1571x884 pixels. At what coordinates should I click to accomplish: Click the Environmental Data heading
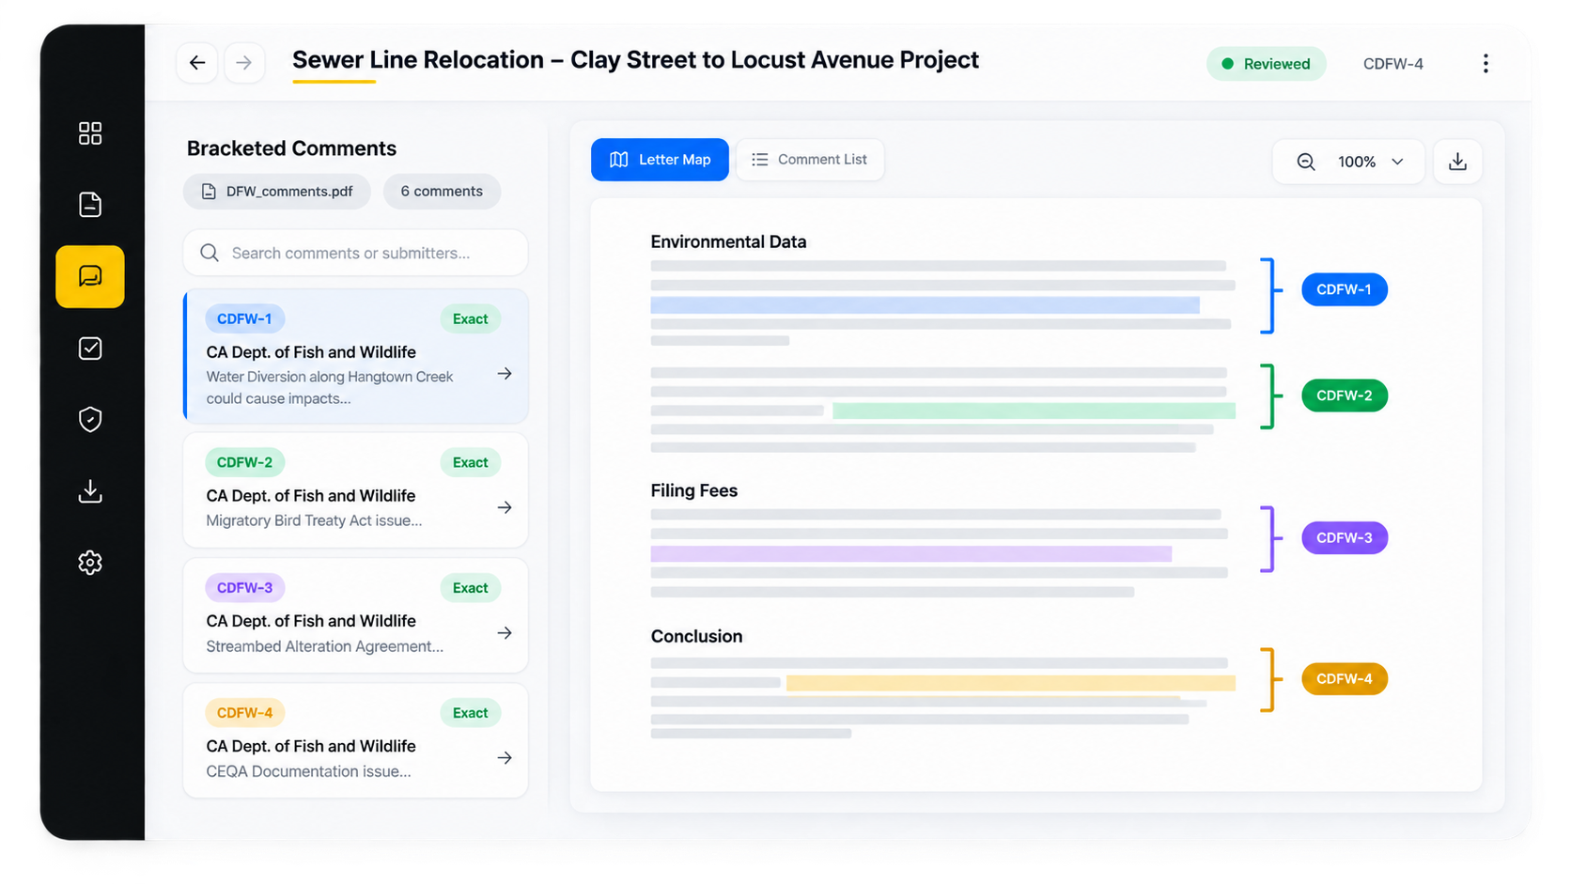click(x=728, y=241)
